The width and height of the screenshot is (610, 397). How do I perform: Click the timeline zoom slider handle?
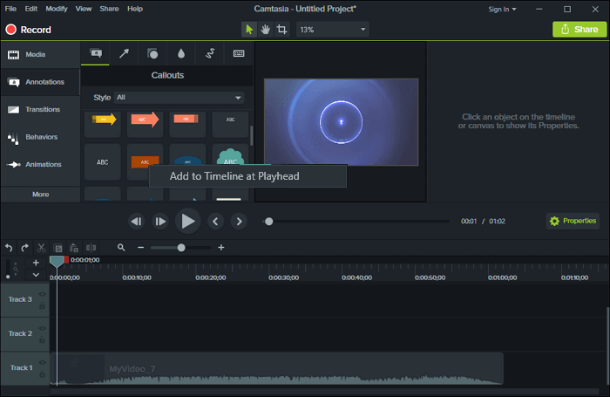click(x=181, y=248)
